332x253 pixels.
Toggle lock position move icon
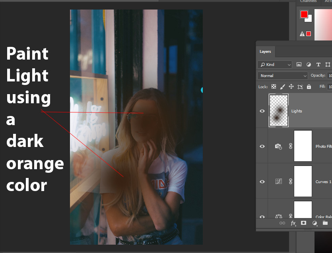(x=291, y=87)
